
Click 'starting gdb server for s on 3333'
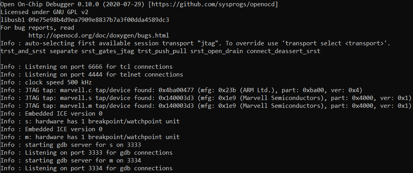coord(71,144)
